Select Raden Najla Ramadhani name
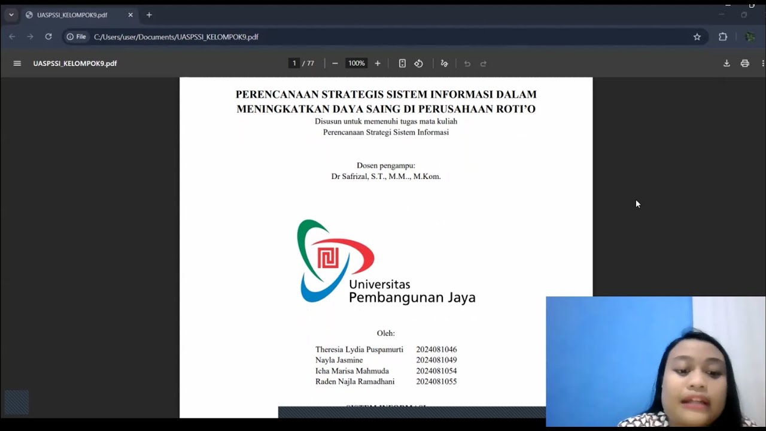Viewport: 766px width, 431px height. coord(355,382)
